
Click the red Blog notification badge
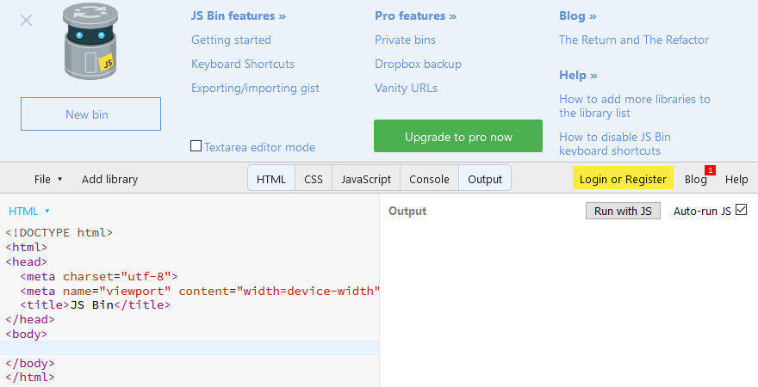point(711,170)
